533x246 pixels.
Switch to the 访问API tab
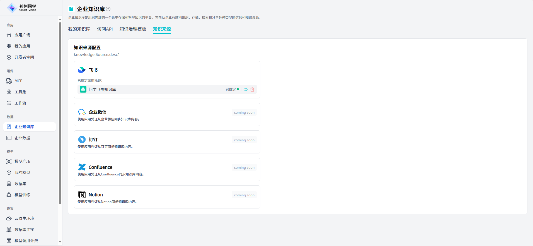(x=105, y=29)
